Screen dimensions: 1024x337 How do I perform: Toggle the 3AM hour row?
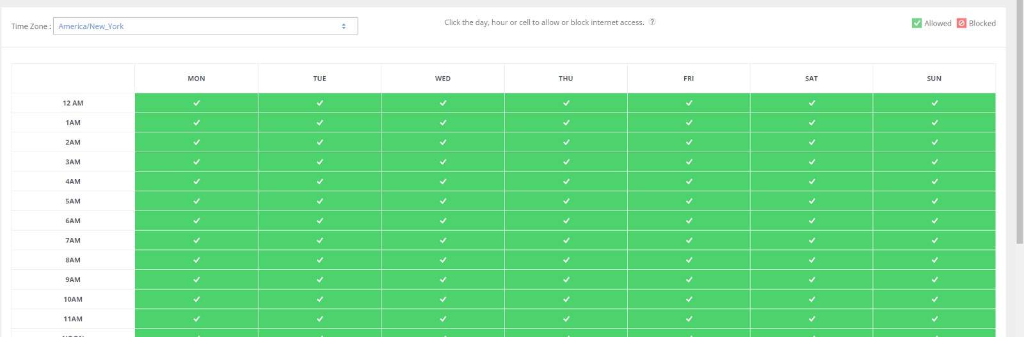(x=73, y=162)
